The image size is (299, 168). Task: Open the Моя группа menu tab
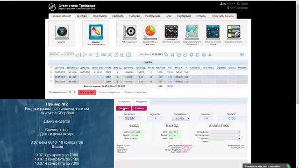click(x=100, y=16)
